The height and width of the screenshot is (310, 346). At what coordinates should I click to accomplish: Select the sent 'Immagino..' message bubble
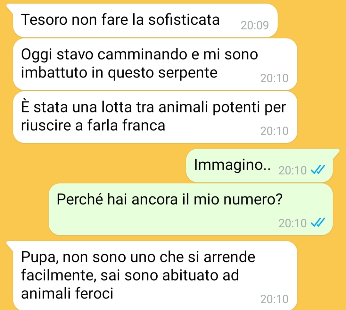point(259,166)
